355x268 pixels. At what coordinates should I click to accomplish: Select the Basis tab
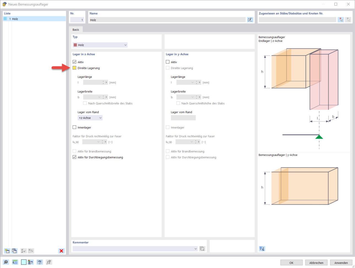(76, 30)
